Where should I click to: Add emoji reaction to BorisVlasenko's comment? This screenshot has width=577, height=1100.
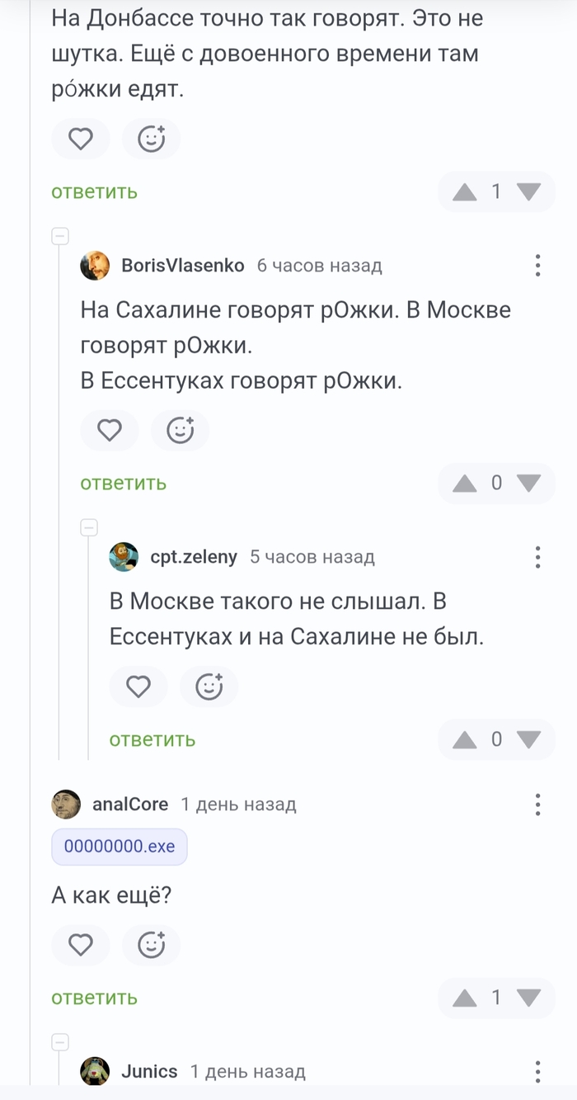coord(180,430)
